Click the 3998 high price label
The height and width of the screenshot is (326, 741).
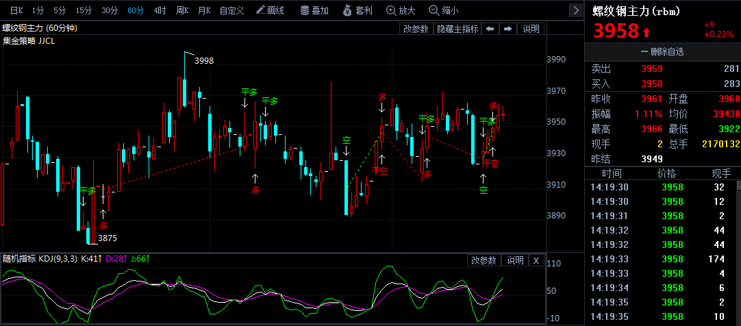click(x=204, y=60)
